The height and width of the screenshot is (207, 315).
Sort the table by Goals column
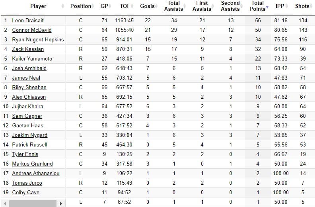click(x=147, y=6)
